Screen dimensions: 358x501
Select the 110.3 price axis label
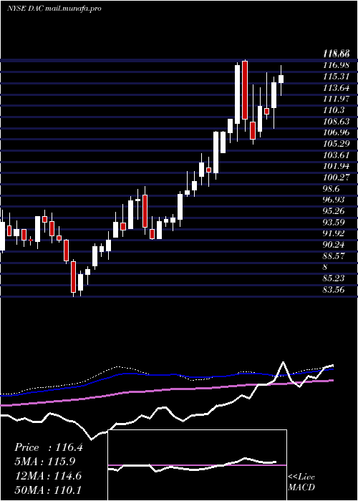pos(334,110)
